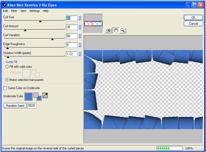The image size is (206, 152).
Task: Click the show original preview toggle icon
Action: pos(108,31)
